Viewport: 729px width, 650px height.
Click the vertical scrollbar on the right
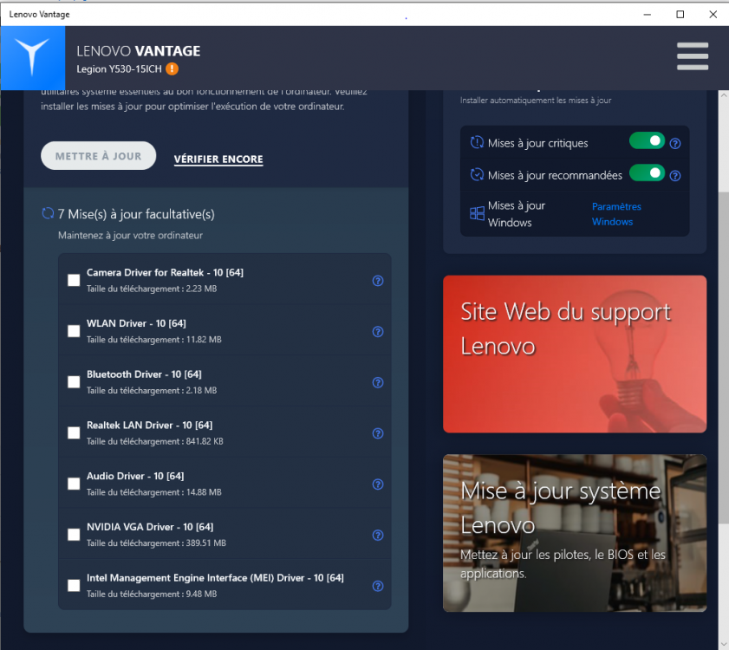(x=723, y=347)
